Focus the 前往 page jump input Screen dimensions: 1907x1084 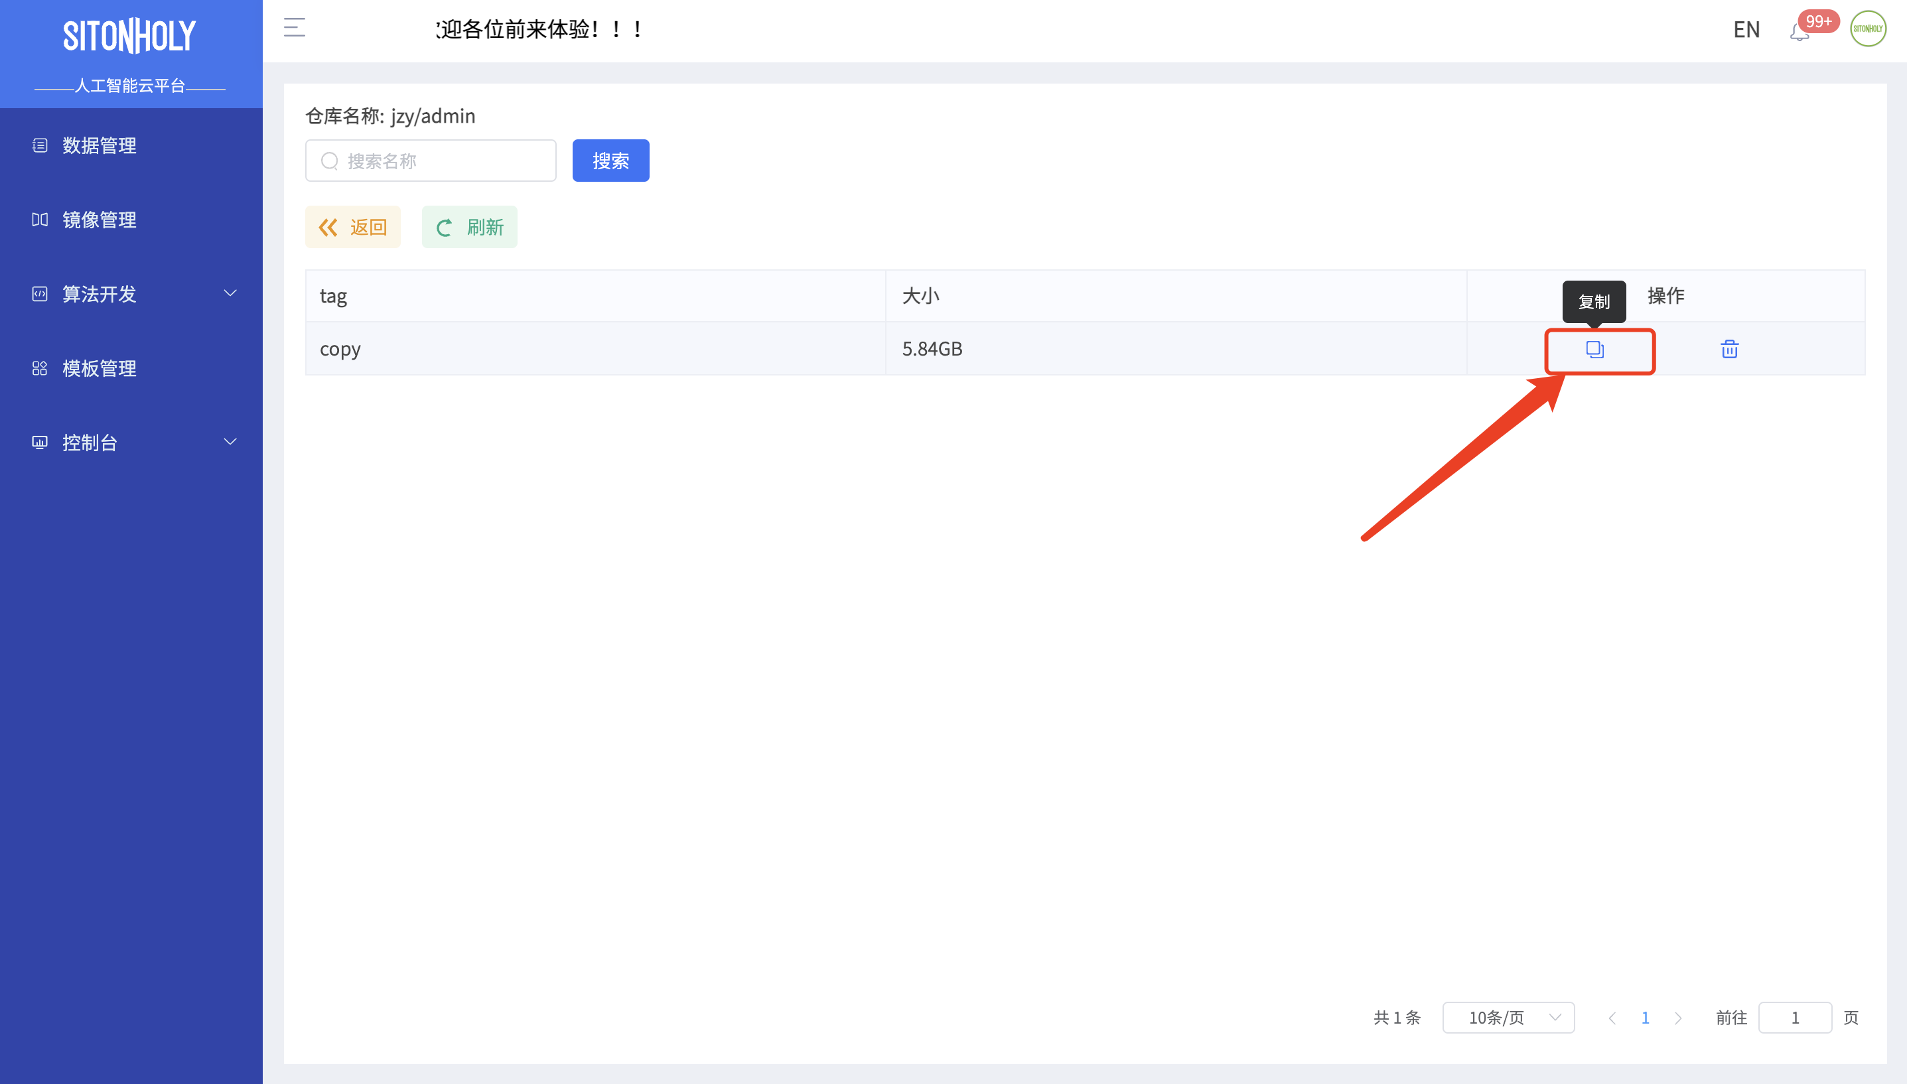(x=1795, y=1018)
